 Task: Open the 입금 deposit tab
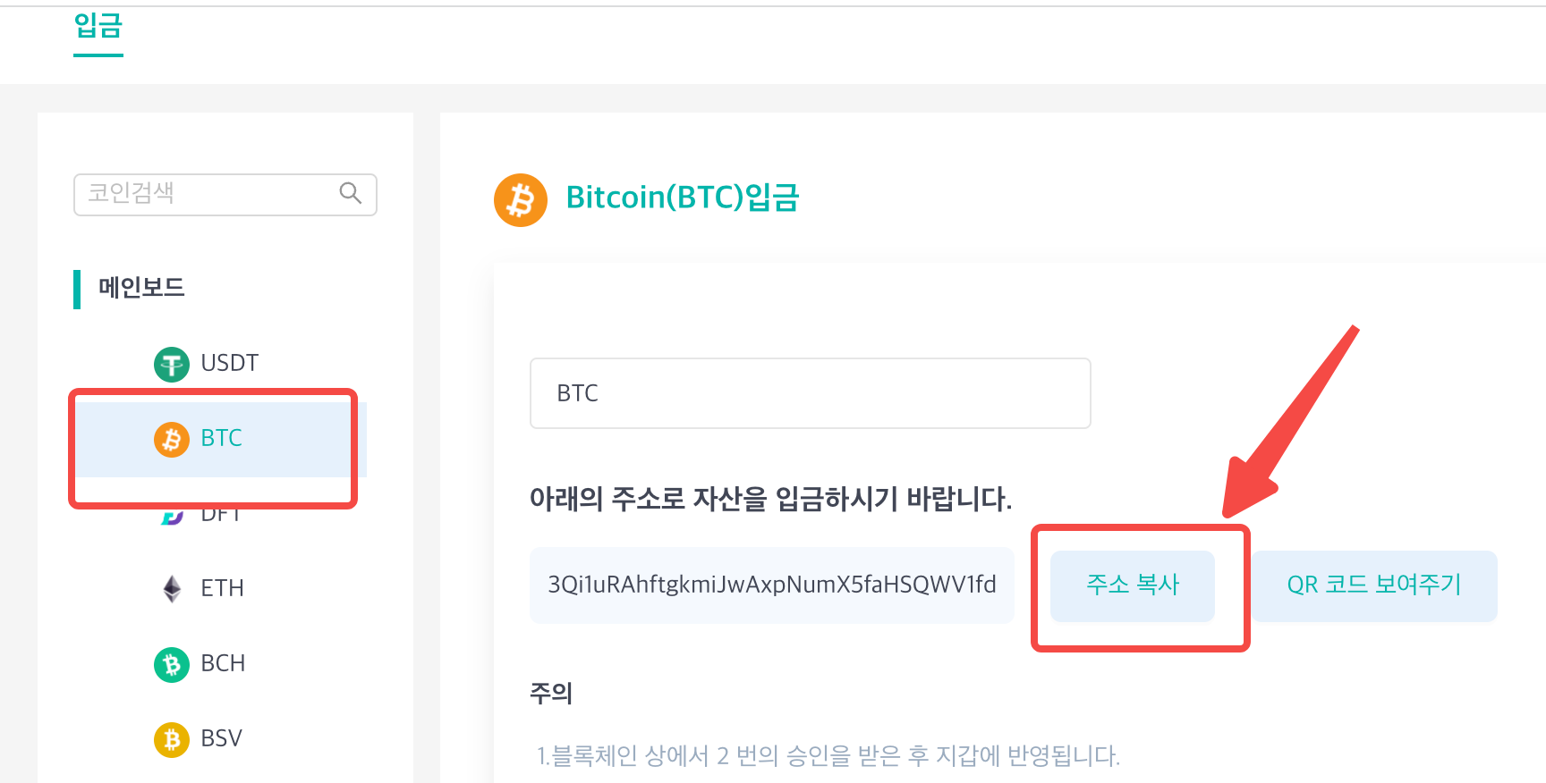98,25
